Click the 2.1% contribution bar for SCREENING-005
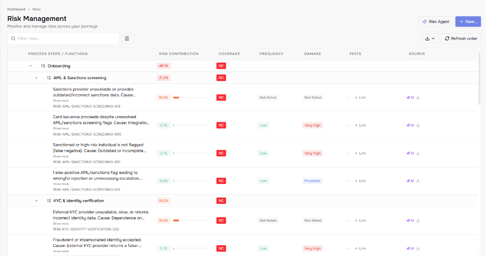486x256 pixels. pyautogui.click(x=191, y=125)
